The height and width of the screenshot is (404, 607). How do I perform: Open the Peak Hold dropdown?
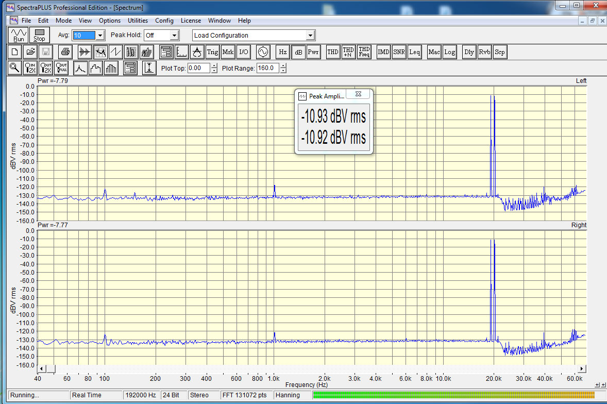coord(174,36)
